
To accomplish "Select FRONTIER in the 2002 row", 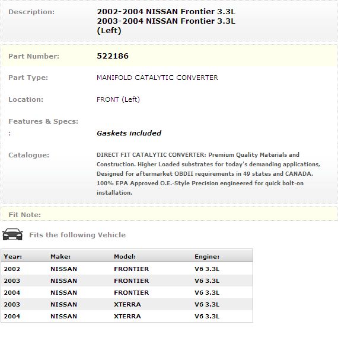I will (132, 269).
